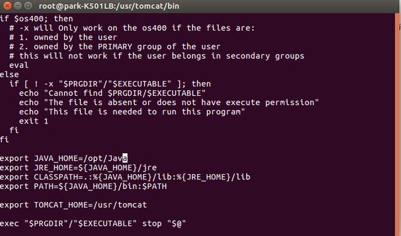Place cursor on export JAVA_HOME=/opt/Java line
This screenshot has width=401, height=236.
[x=64, y=158]
